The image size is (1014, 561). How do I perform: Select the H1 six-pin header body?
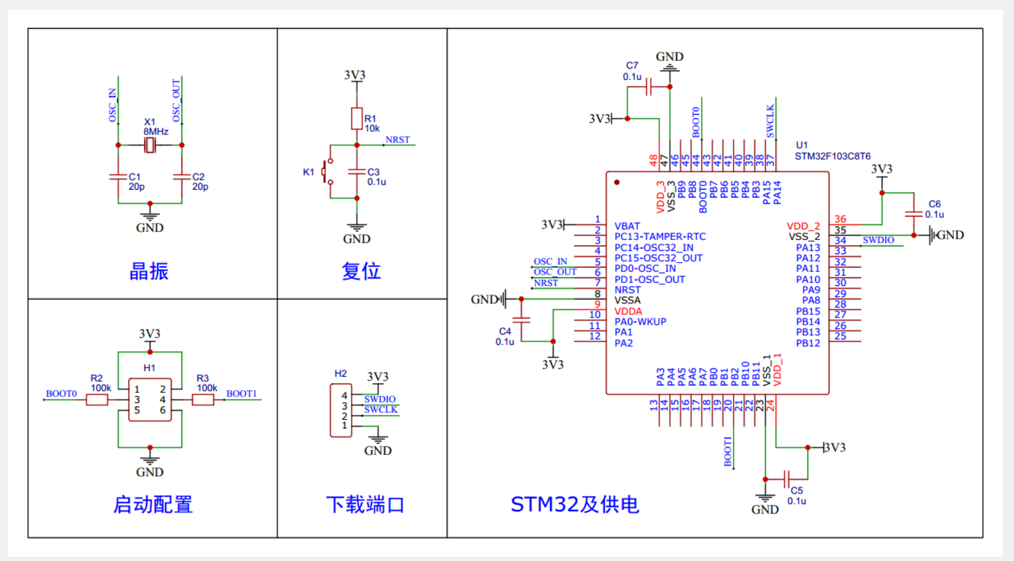coord(150,400)
